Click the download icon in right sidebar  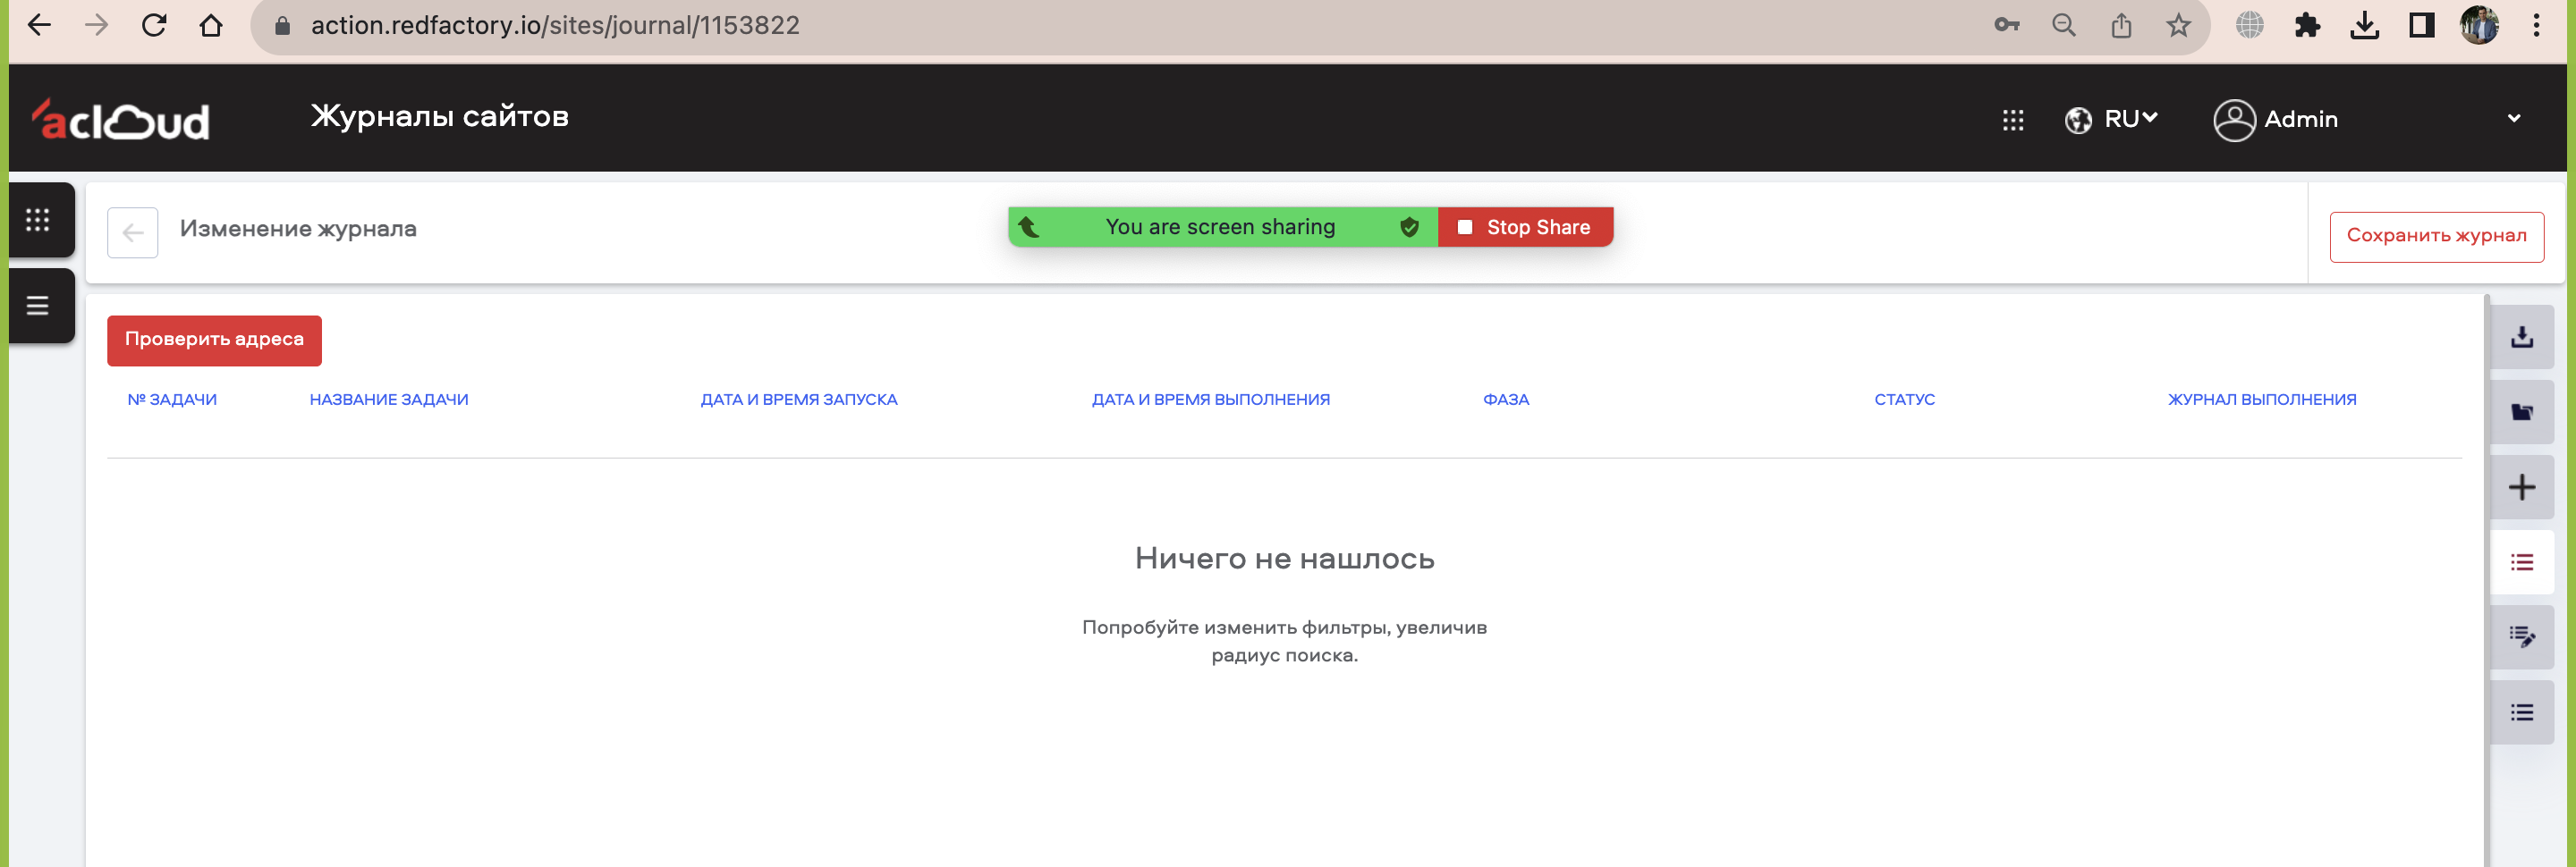[2522, 337]
